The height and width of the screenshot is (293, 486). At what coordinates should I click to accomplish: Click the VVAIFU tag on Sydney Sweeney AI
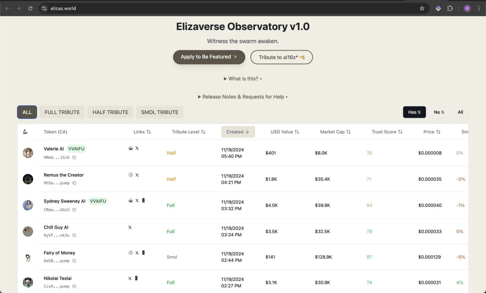(98, 201)
